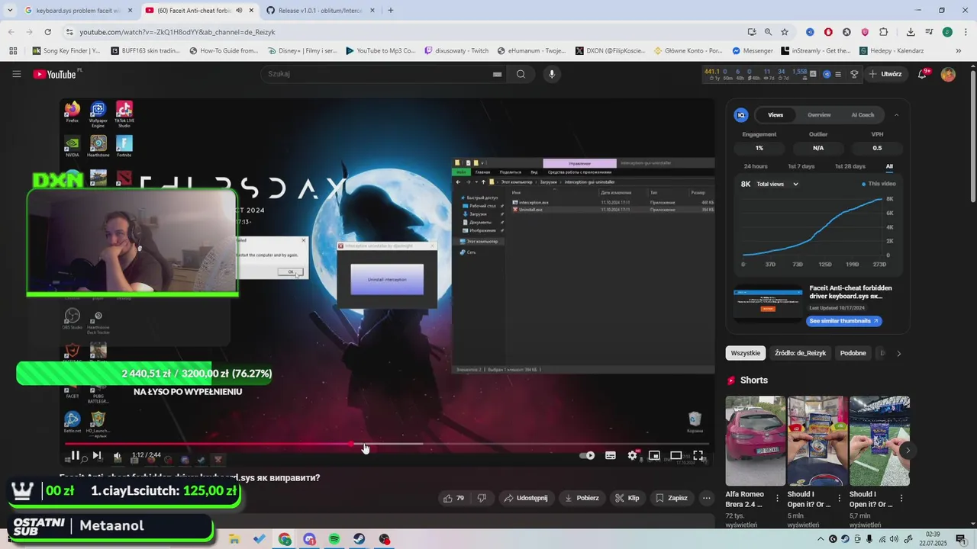Choose 1st 28 days range option
Viewport: 977px width, 549px height.
[x=850, y=166]
